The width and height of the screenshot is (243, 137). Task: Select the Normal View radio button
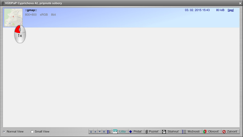[x=4, y=132]
